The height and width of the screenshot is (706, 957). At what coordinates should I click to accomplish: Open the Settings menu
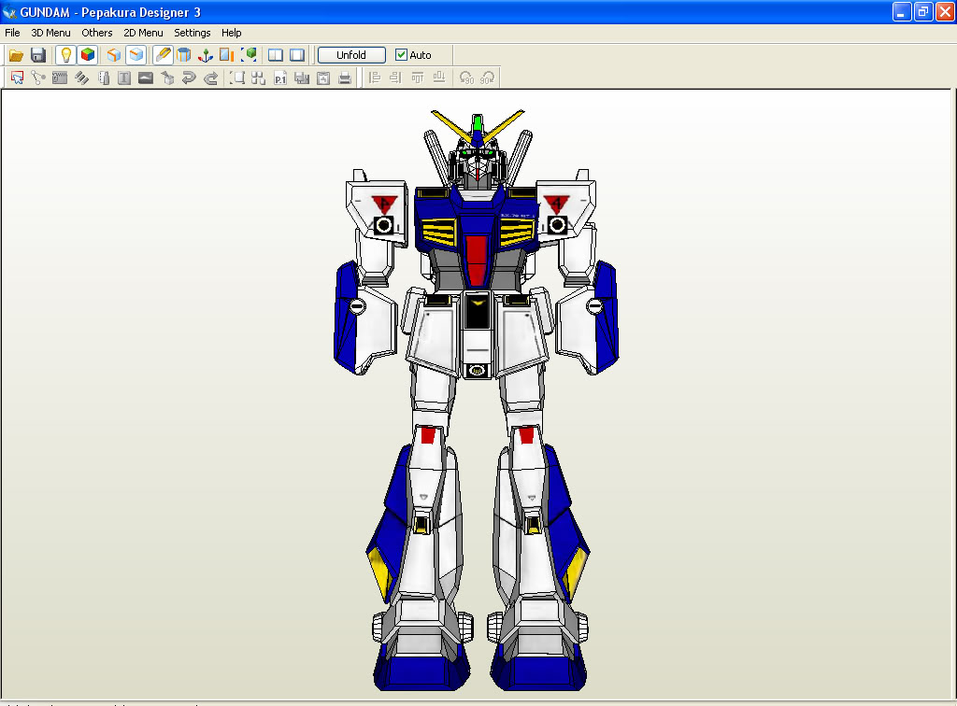tap(193, 33)
